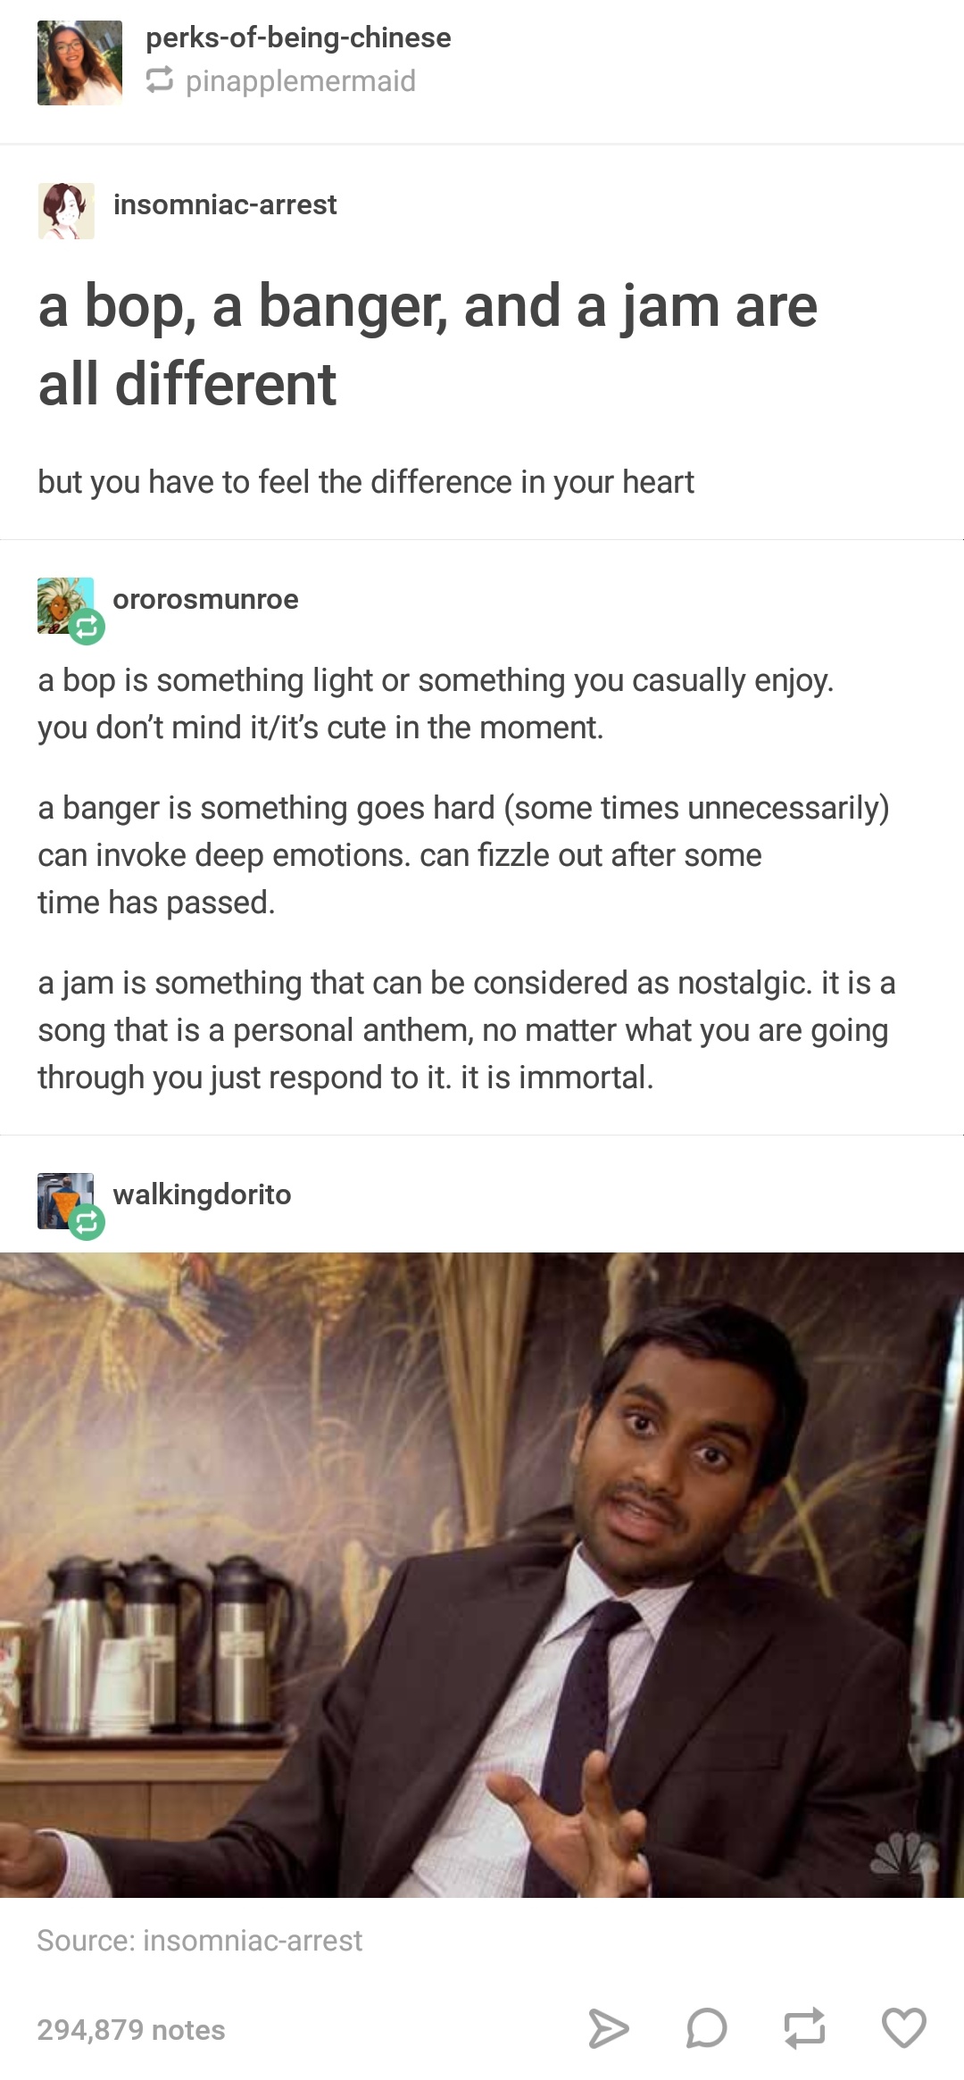Tap walkingdorito avatar picture
The height and width of the screenshot is (2080, 964).
click(65, 1201)
